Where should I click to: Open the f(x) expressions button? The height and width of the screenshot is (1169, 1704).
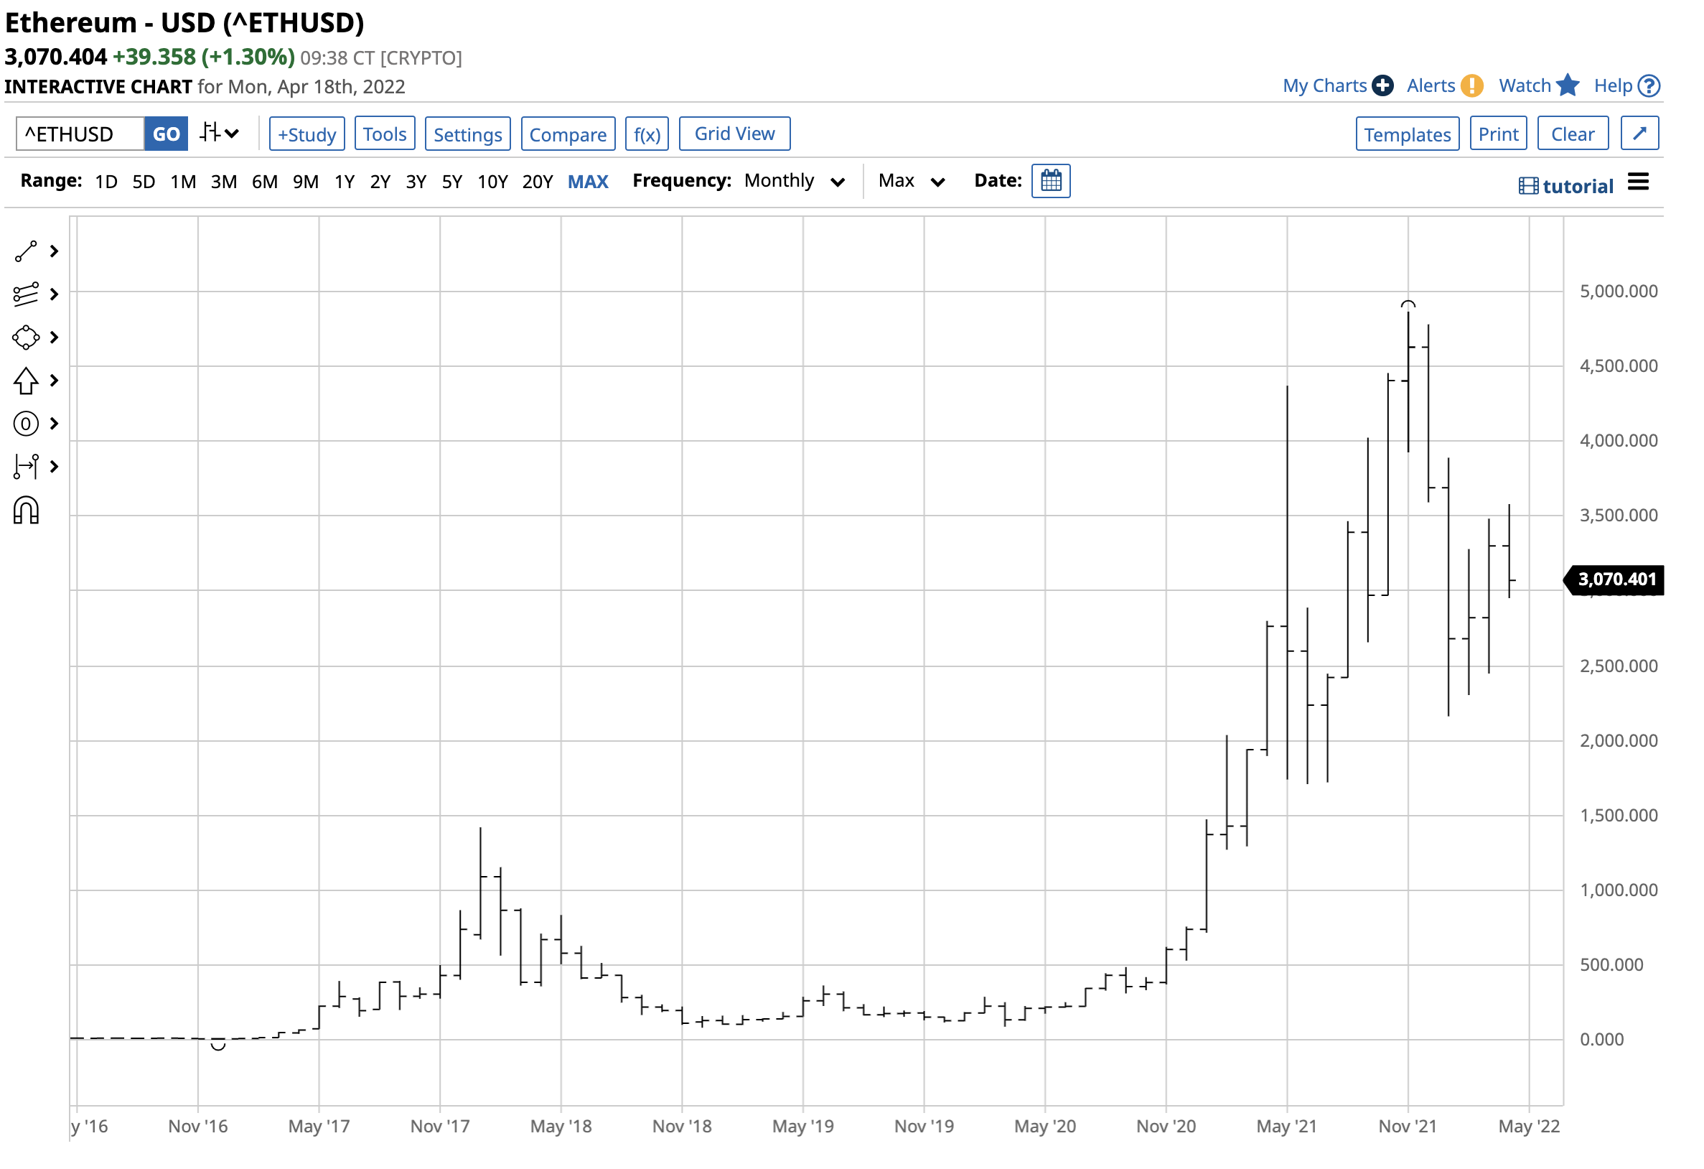[647, 134]
